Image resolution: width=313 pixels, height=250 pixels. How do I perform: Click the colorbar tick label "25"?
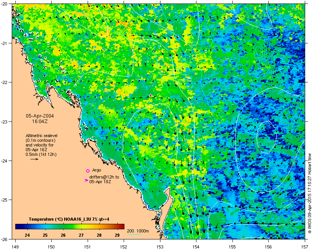pyautogui.click(x=45, y=235)
